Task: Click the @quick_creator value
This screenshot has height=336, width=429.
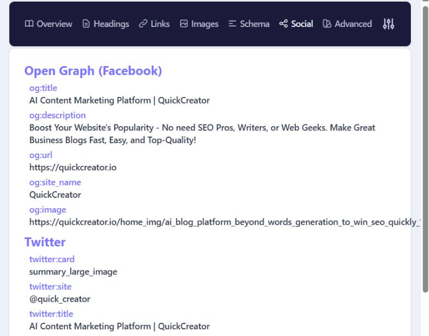Action: click(59, 299)
